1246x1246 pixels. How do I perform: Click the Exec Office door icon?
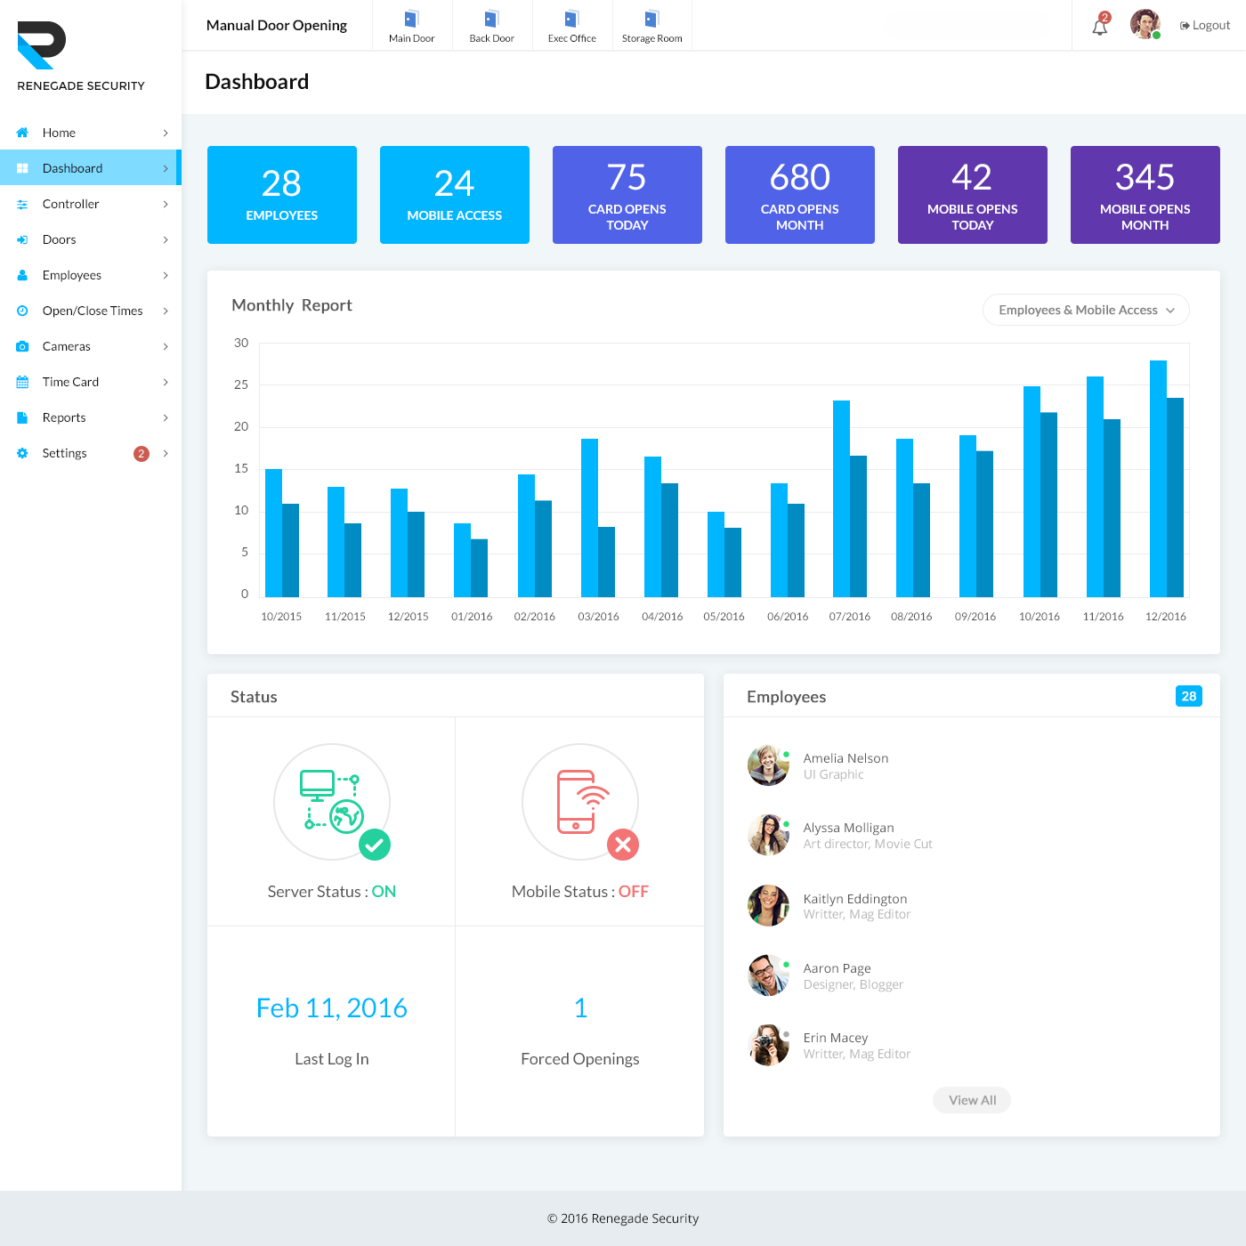(x=570, y=21)
